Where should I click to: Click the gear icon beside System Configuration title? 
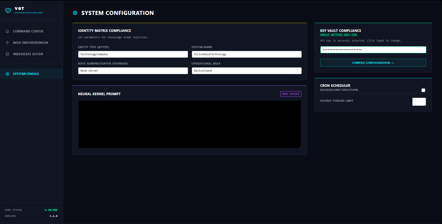pos(75,13)
